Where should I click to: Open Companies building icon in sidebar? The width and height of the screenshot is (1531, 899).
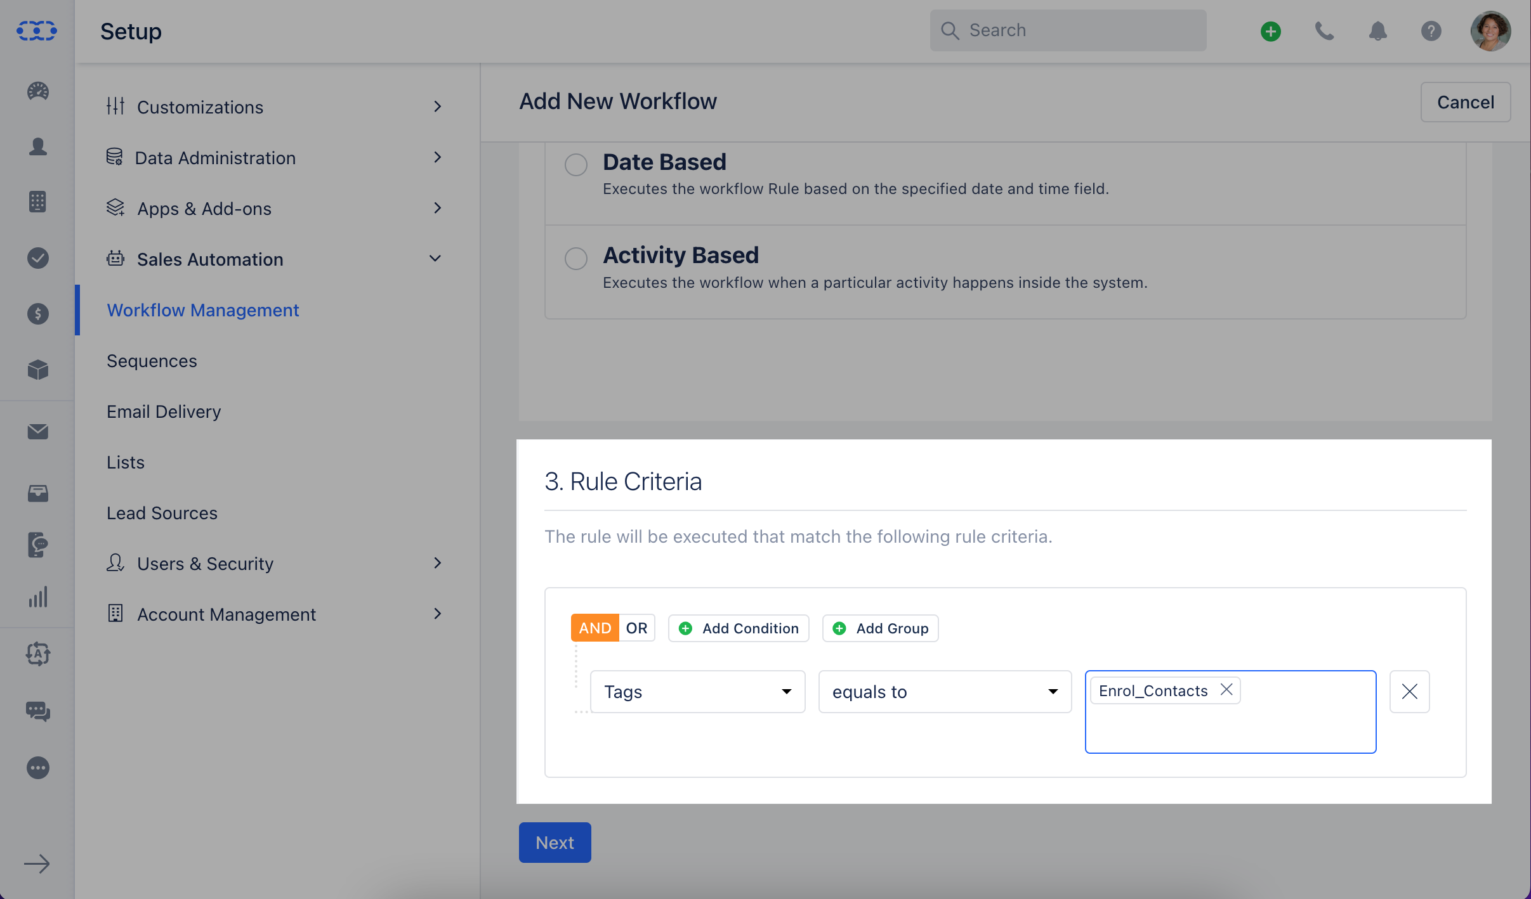tap(38, 202)
